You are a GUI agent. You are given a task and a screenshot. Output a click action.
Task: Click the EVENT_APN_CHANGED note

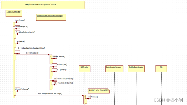coord(99,91)
